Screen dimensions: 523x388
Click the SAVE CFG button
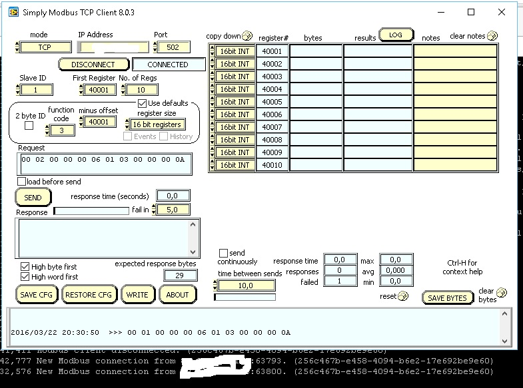point(37,295)
